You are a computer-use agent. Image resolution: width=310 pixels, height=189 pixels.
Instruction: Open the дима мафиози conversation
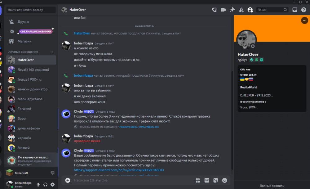coord(31,128)
